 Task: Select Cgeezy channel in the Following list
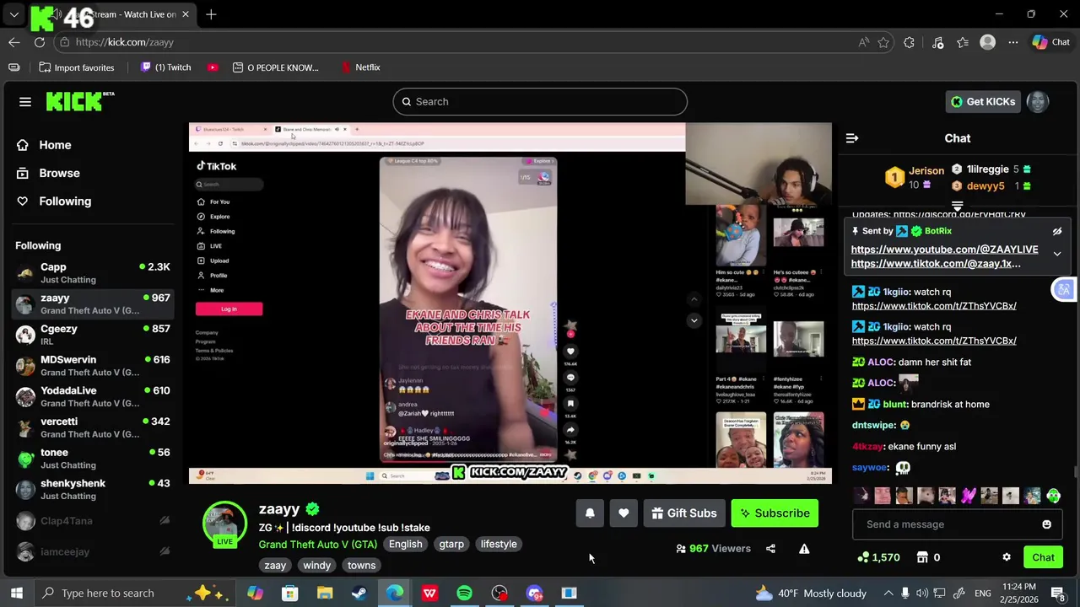pos(93,335)
